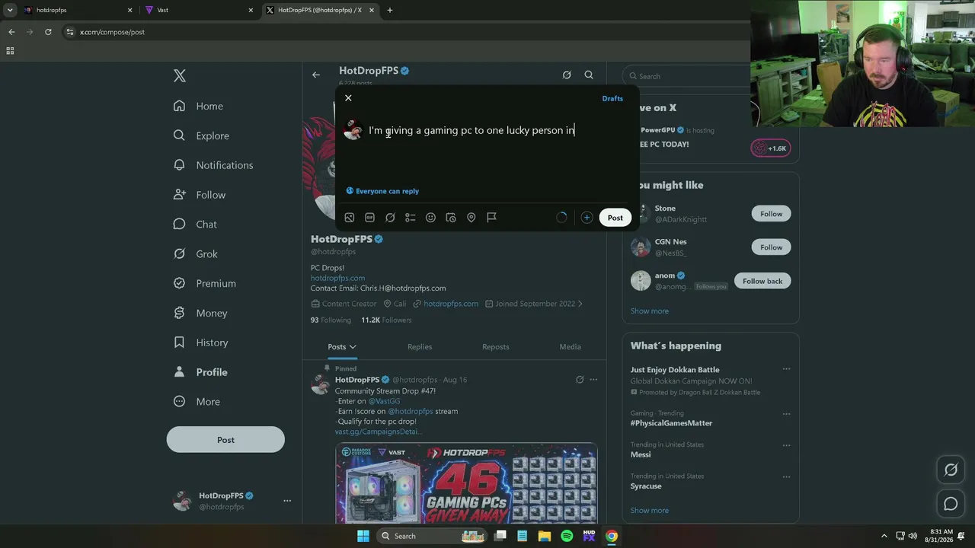This screenshot has width=975, height=548.
Task: Open more options for Messi trend
Action: tap(786, 445)
